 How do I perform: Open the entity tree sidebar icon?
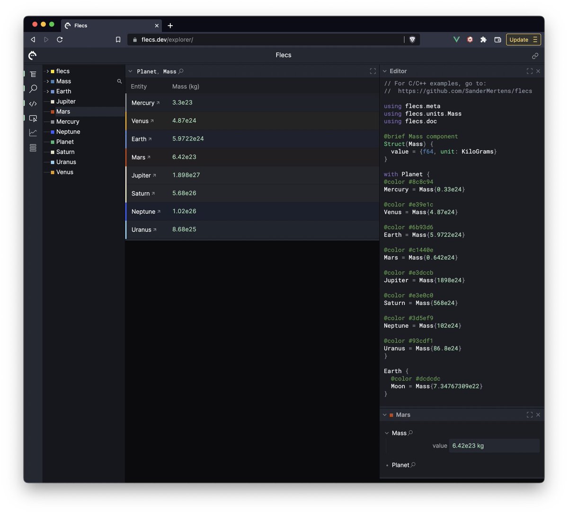pos(33,74)
